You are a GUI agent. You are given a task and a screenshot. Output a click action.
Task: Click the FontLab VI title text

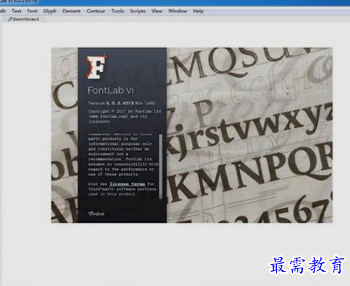111,90
